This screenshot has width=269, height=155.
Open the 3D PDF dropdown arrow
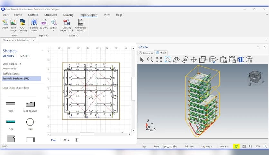(x=53, y=30)
